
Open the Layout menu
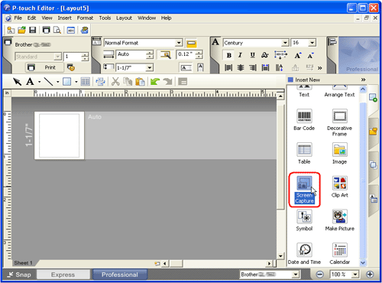[x=124, y=18]
